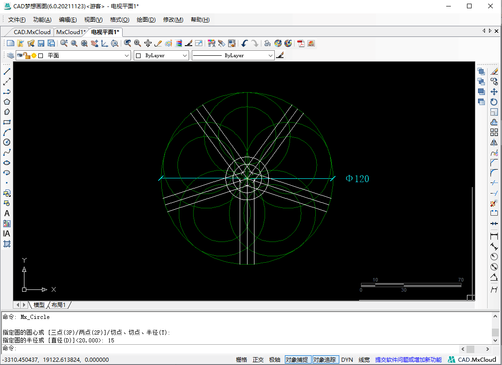Screen dimensions: 502x365
Task: Choose the Mirror tool
Action: [x=494, y=142]
